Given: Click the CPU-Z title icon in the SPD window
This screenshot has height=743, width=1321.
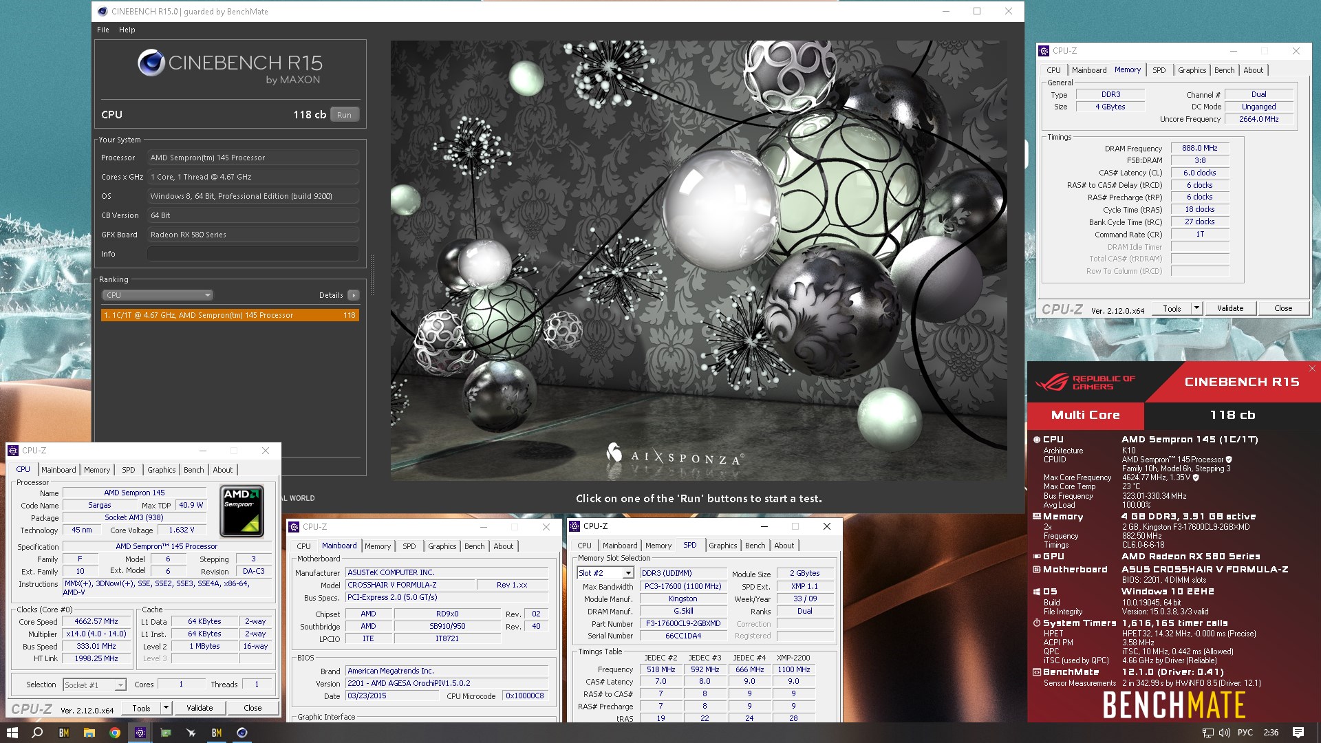Looking at the screenshot, I should point(574,526).
